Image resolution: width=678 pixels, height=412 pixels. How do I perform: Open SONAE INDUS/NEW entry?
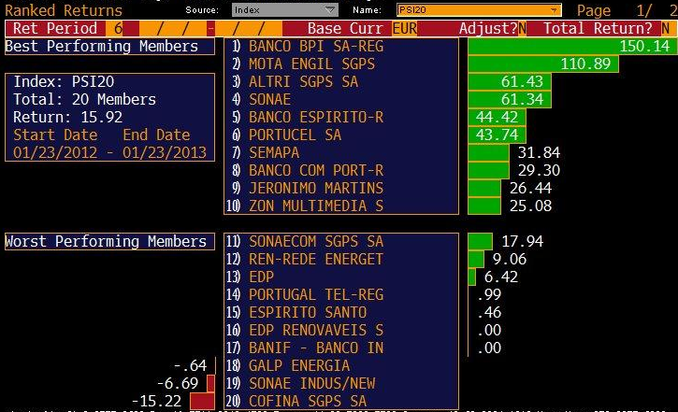pos(341,383)
